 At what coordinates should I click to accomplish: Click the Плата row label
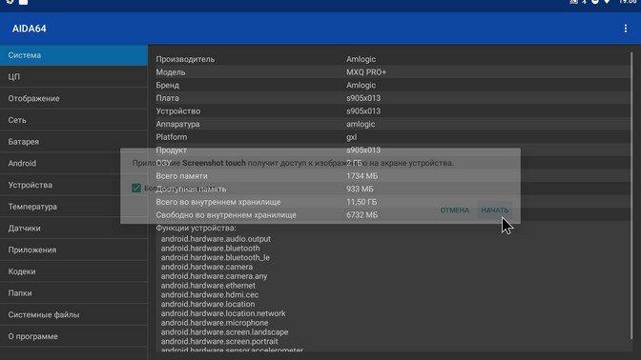coord(167,98)
